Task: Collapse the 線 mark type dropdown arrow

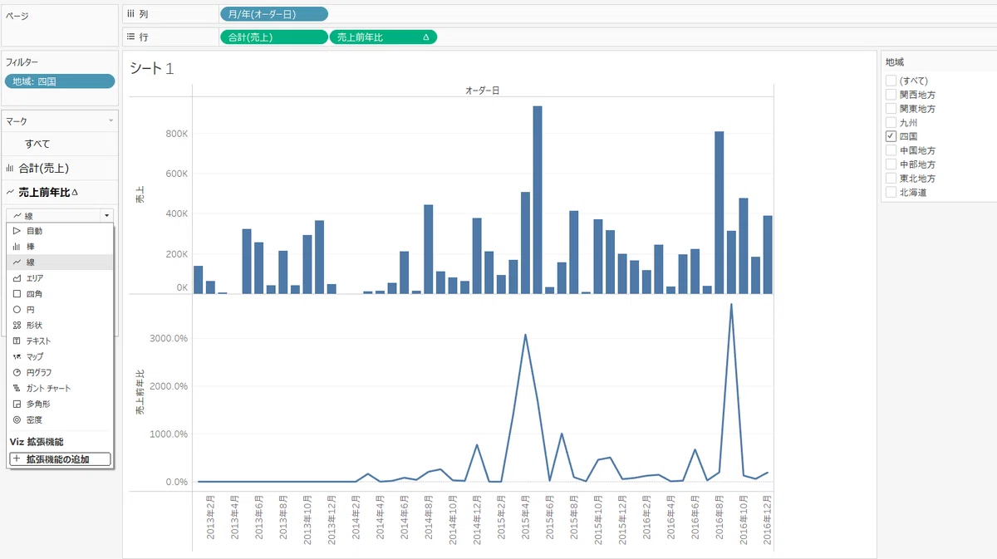Action: [x=106, y=215]
